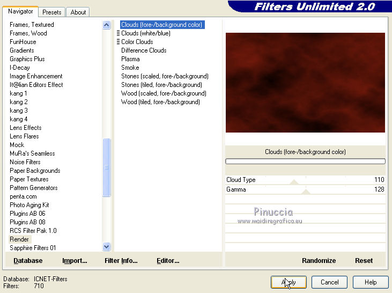Click the clouds preview image
392x293 pixels.
coord(305,83)
